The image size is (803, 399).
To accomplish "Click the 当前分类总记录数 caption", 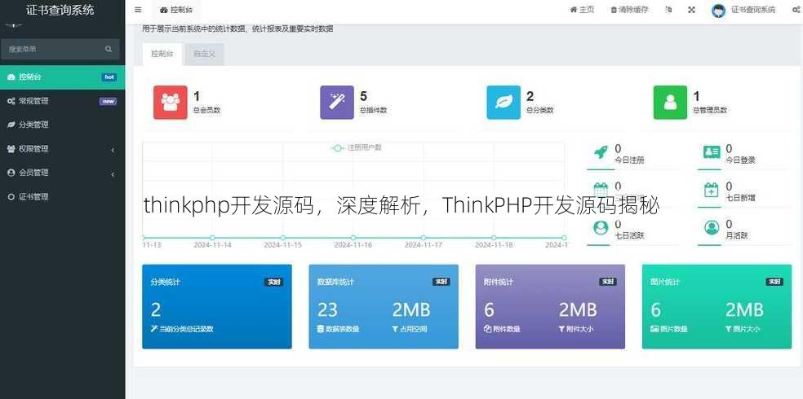I will (186, 329).
